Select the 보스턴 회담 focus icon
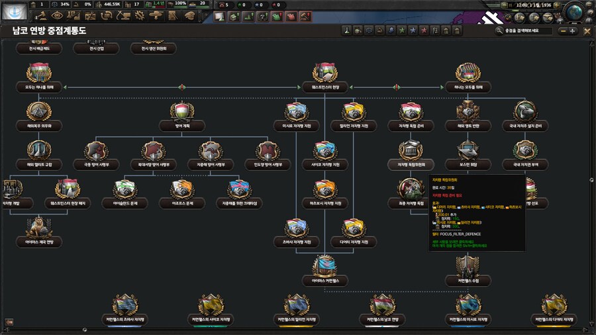This screenshot has height=335, width=596. tap(469, 150)
